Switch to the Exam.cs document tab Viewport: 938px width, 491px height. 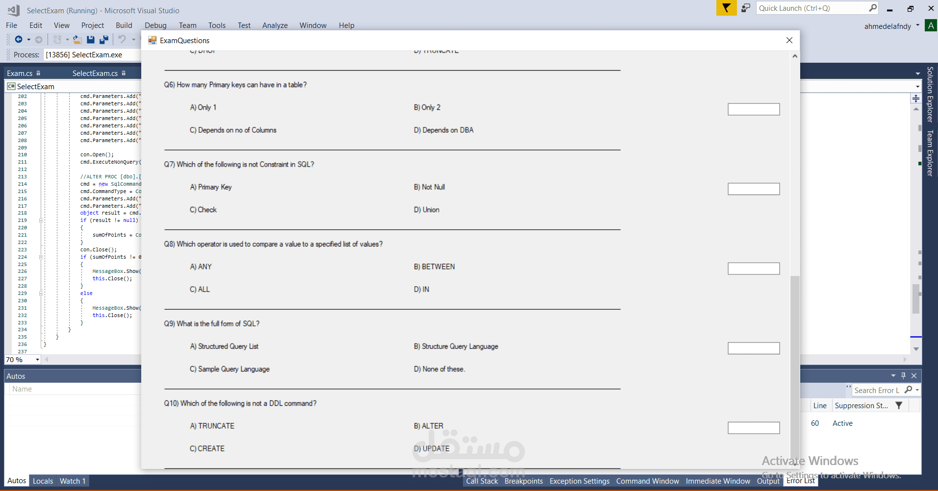[20, 73]
